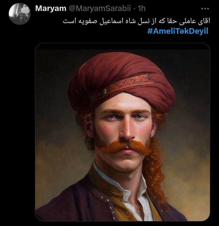Open the @MaryamSarabii handle link
The height and width of the screenshot is (226, 219).
click(100, 9)
